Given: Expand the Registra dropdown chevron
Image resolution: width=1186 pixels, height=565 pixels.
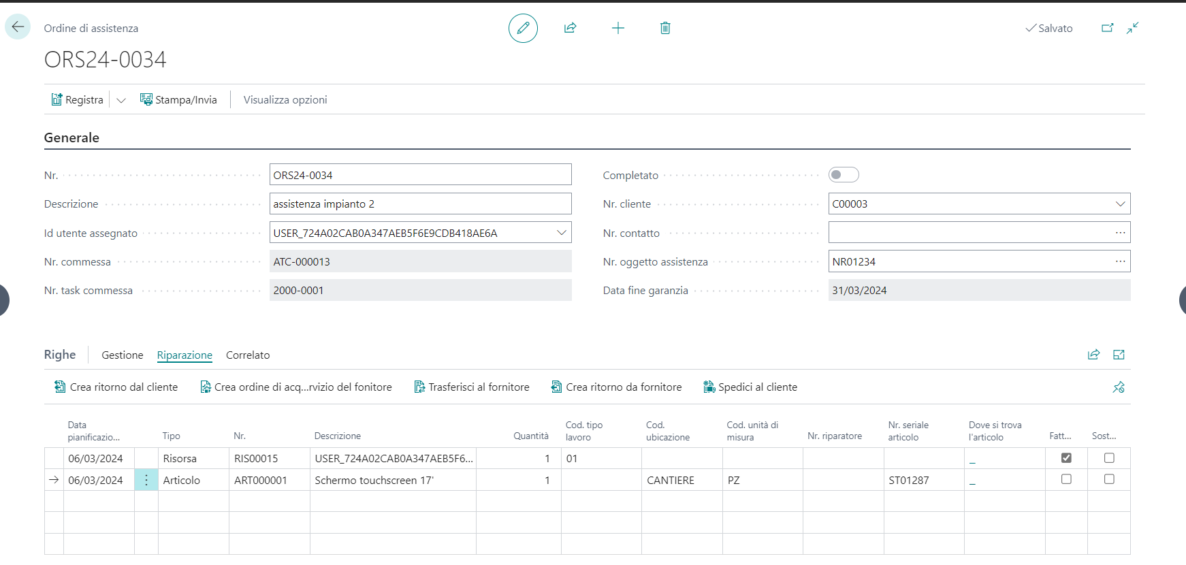Looking at the screenshot, I should click(x=121, y=100).
